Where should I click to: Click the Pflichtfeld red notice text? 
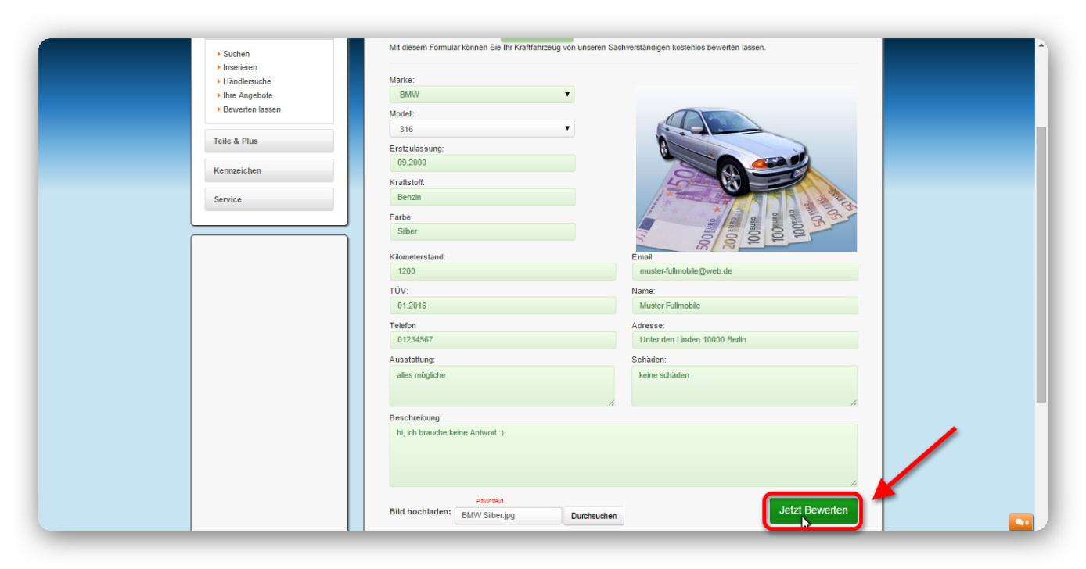490,502
